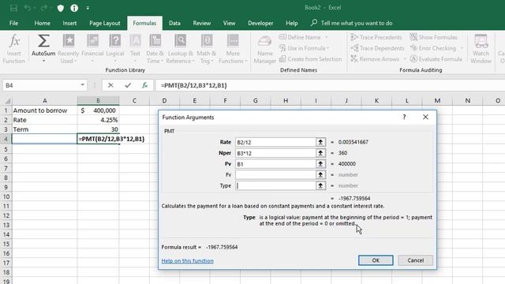505x284 pixels.
Task: Open Financial functions list
Action: pyautogui.click(x=92, y=49)
